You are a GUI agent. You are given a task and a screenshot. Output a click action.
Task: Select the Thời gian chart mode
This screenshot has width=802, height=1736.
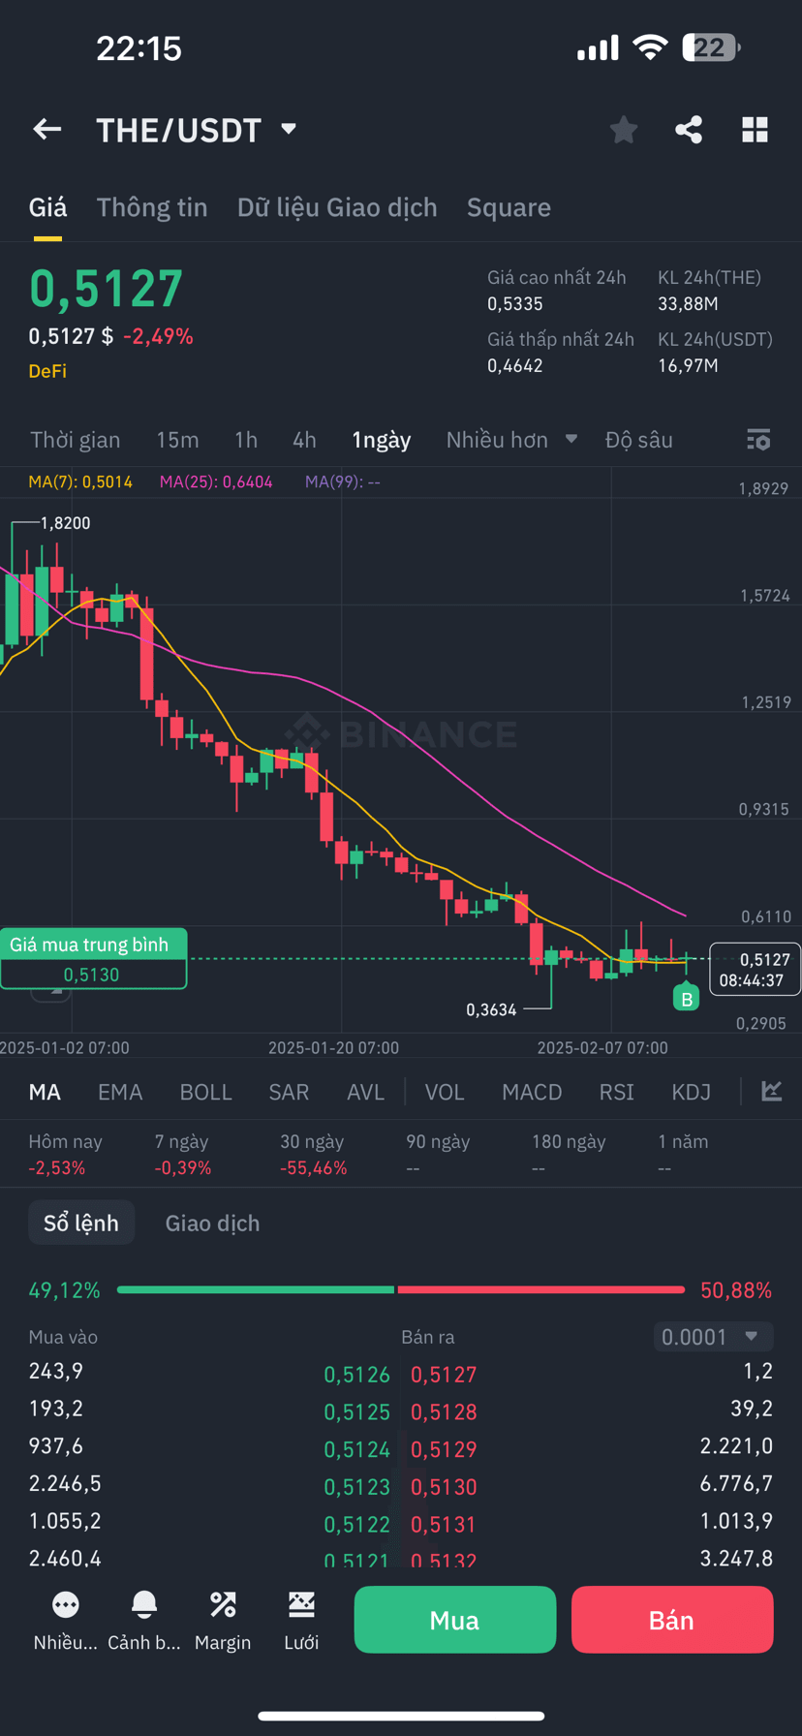[76, 440]
